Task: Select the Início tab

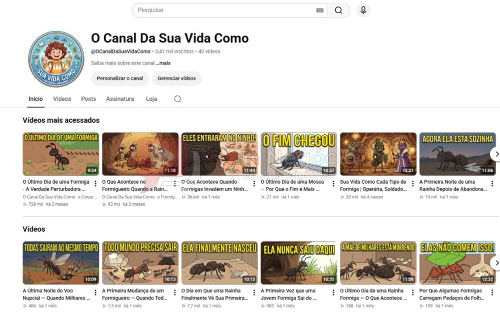Action: tap(35, 99)
